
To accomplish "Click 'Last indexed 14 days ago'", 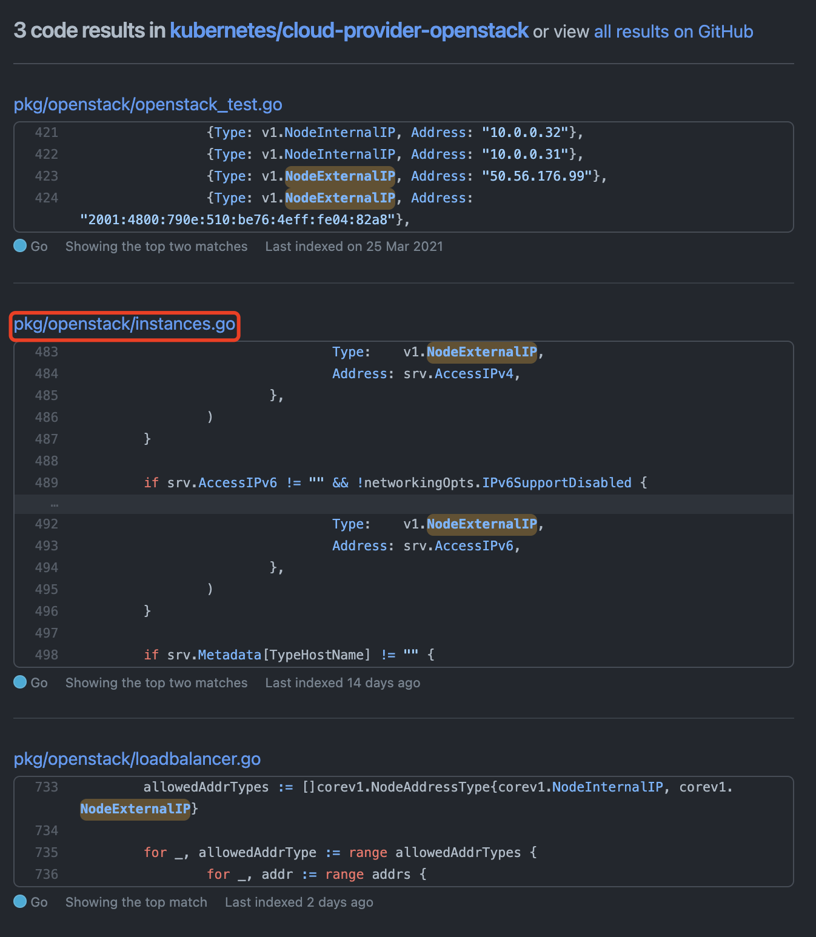I will pos(343,682).
